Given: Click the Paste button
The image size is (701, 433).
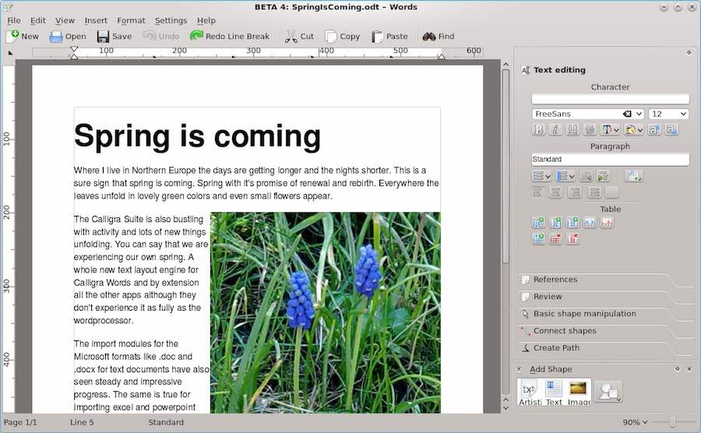Looking at the screenshot, I should (389, 37).
